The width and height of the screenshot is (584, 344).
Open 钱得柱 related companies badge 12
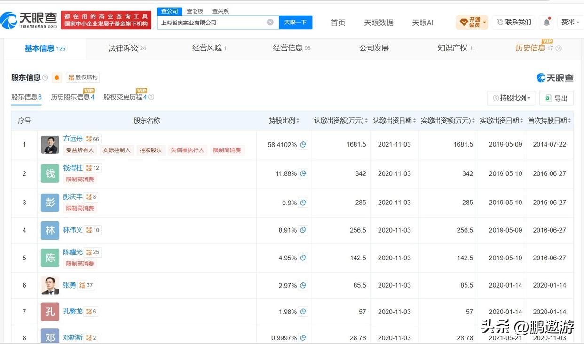click(x=93, y=168)
